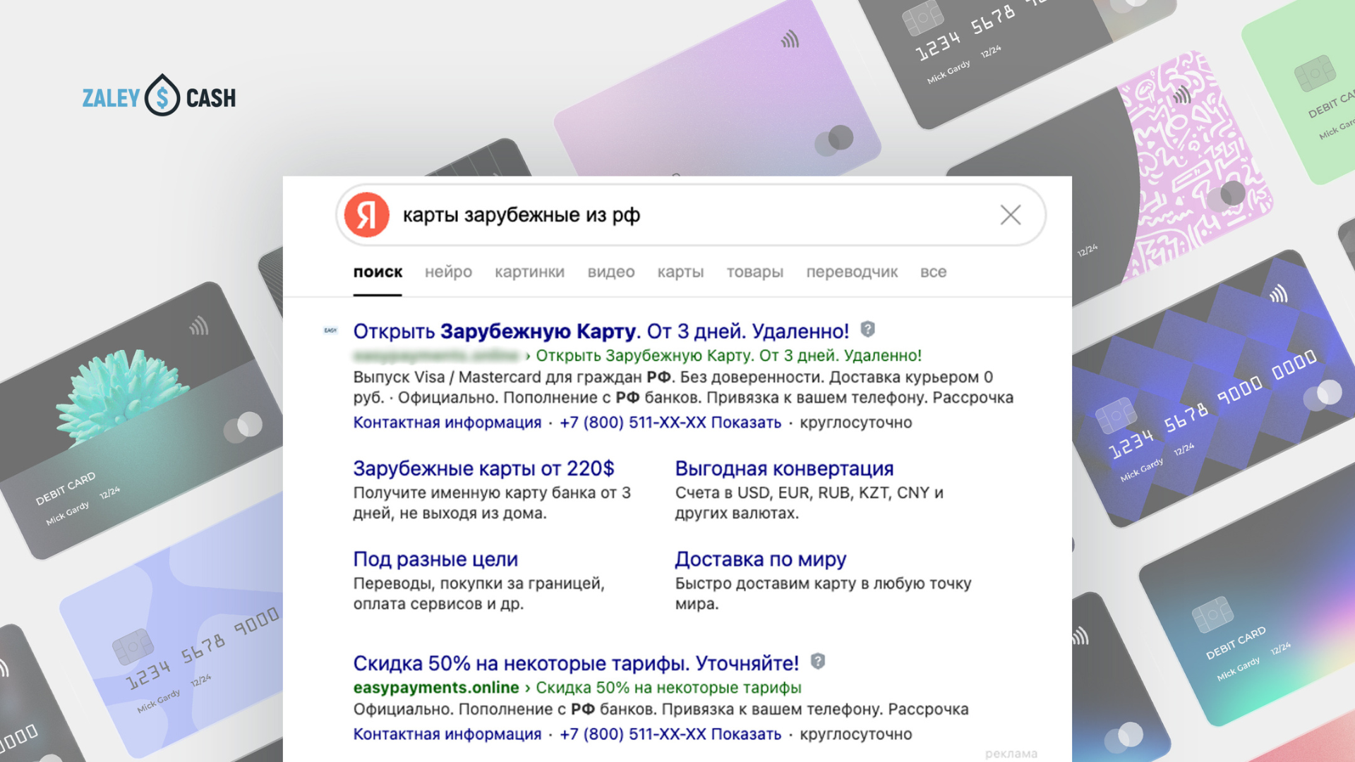Go to the товары tab
The image size is (1355, 762).
(754, 272)
